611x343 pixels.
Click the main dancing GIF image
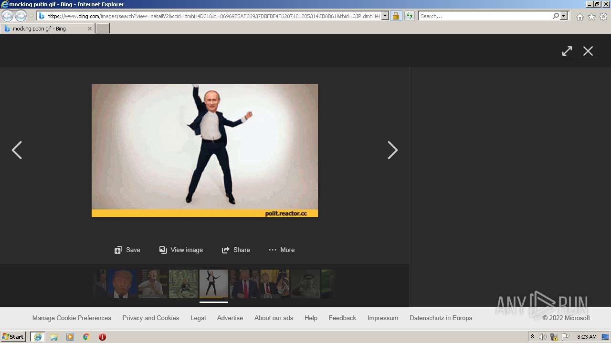pos(205,151)
